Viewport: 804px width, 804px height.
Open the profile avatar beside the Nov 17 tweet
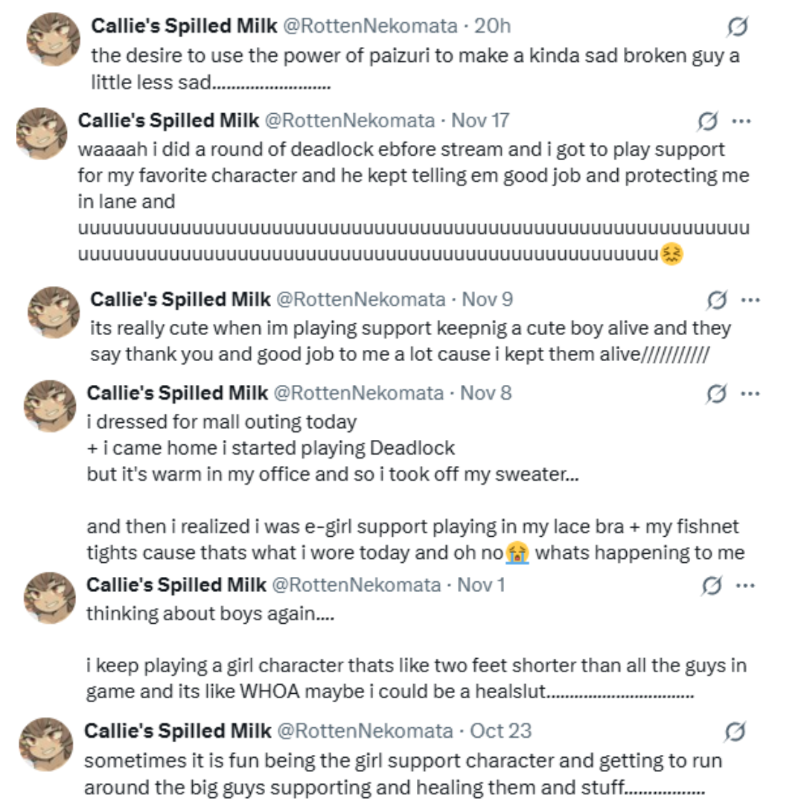click(42, 134)
